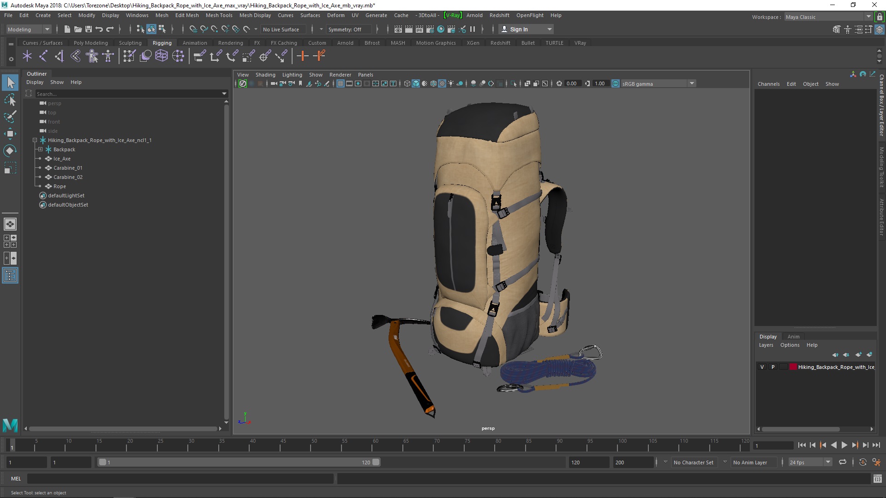Toggle smooth shade all viewport icon
Viewport: 886px width, 498px height.
tap(416, 83)
